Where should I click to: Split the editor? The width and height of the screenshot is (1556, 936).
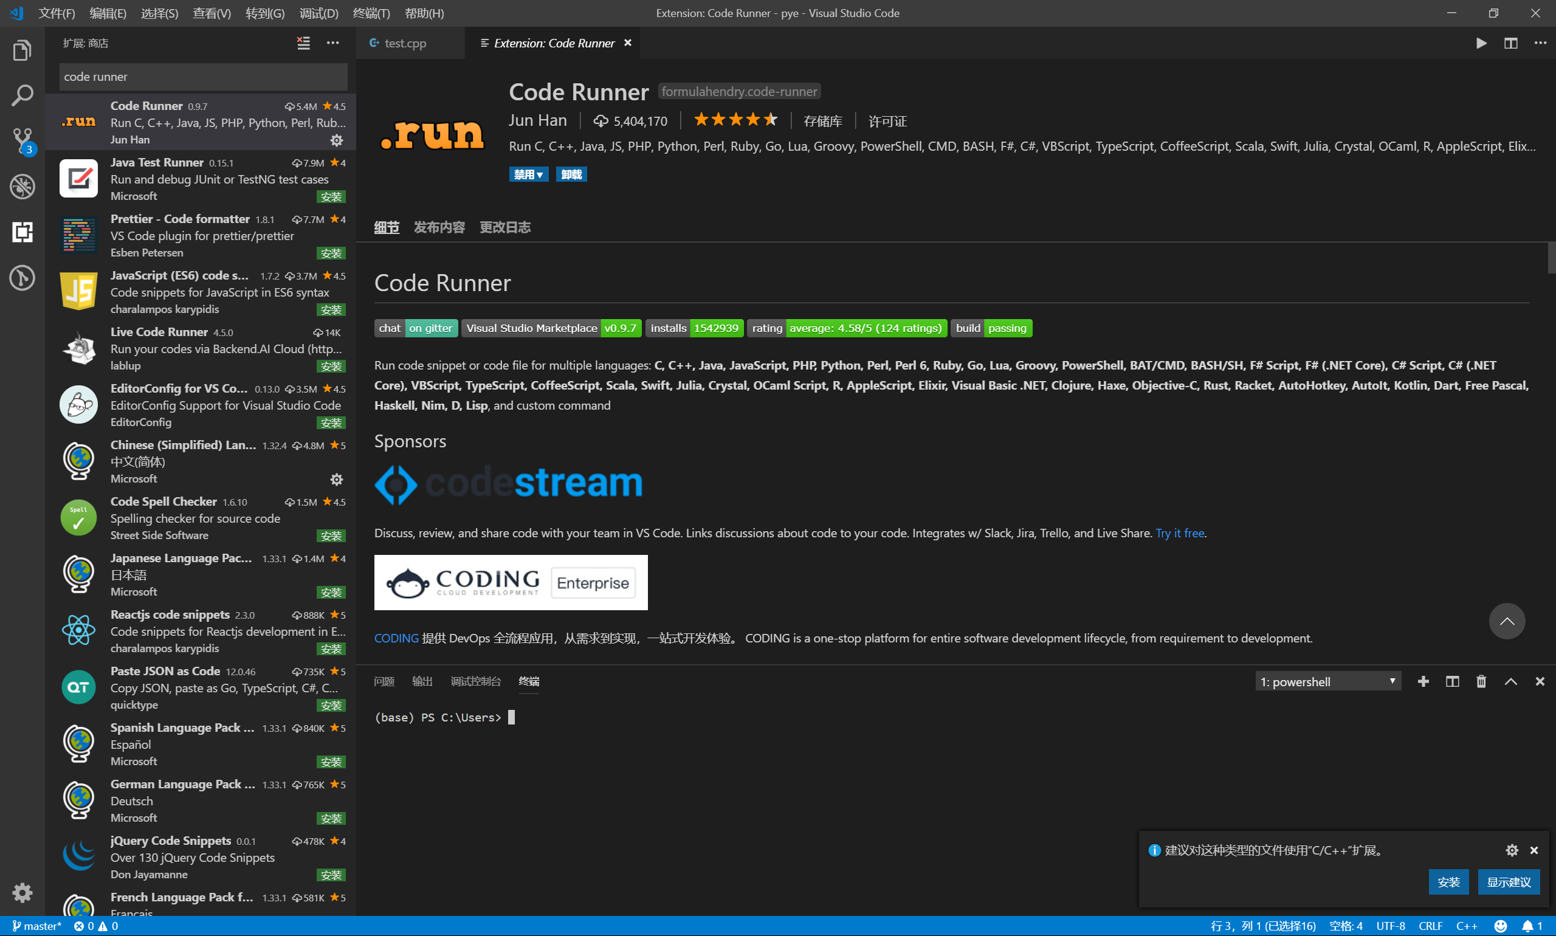point(1510,43)
